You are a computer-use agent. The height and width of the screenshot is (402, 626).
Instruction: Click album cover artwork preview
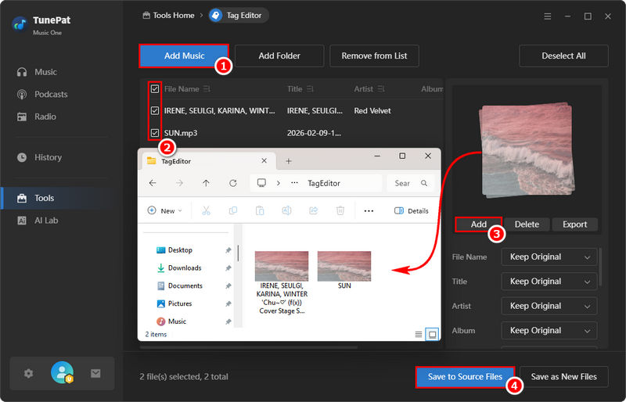[527, 149]
